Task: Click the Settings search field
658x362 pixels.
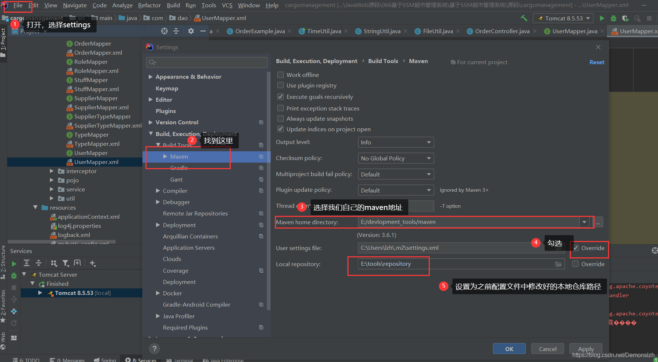Action: point(207,62)
